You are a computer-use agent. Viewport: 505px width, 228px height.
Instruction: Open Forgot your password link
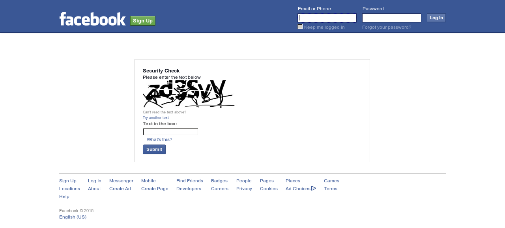click(x=387, y=27)
